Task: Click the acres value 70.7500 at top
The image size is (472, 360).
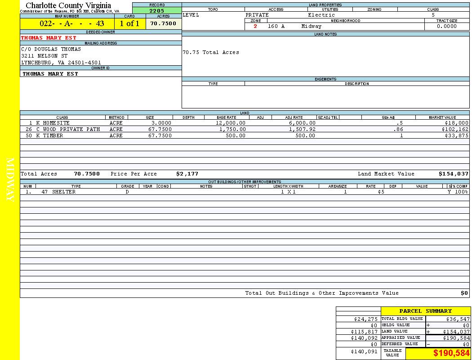Action: pos(163,24)
